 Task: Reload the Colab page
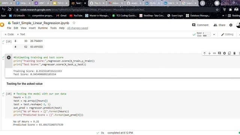(x=10, y=10)
